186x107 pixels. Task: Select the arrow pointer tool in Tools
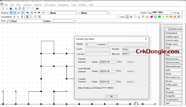coord(127,17)
